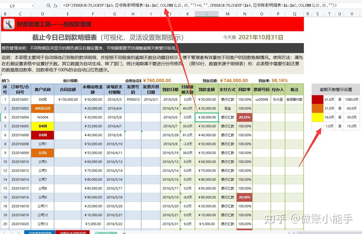The width and height of the screenshot is (362, 234).
Task: Select invoice number FP00012 cell
Action: [x=133, y=100]
